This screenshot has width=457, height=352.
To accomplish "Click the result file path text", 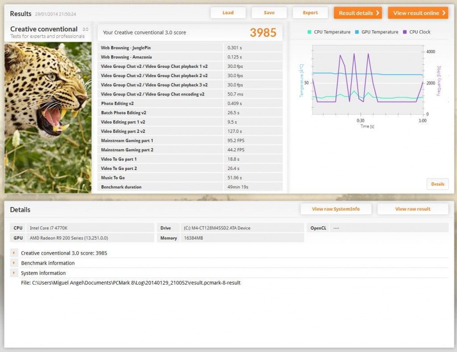I will tap(131, 283).
